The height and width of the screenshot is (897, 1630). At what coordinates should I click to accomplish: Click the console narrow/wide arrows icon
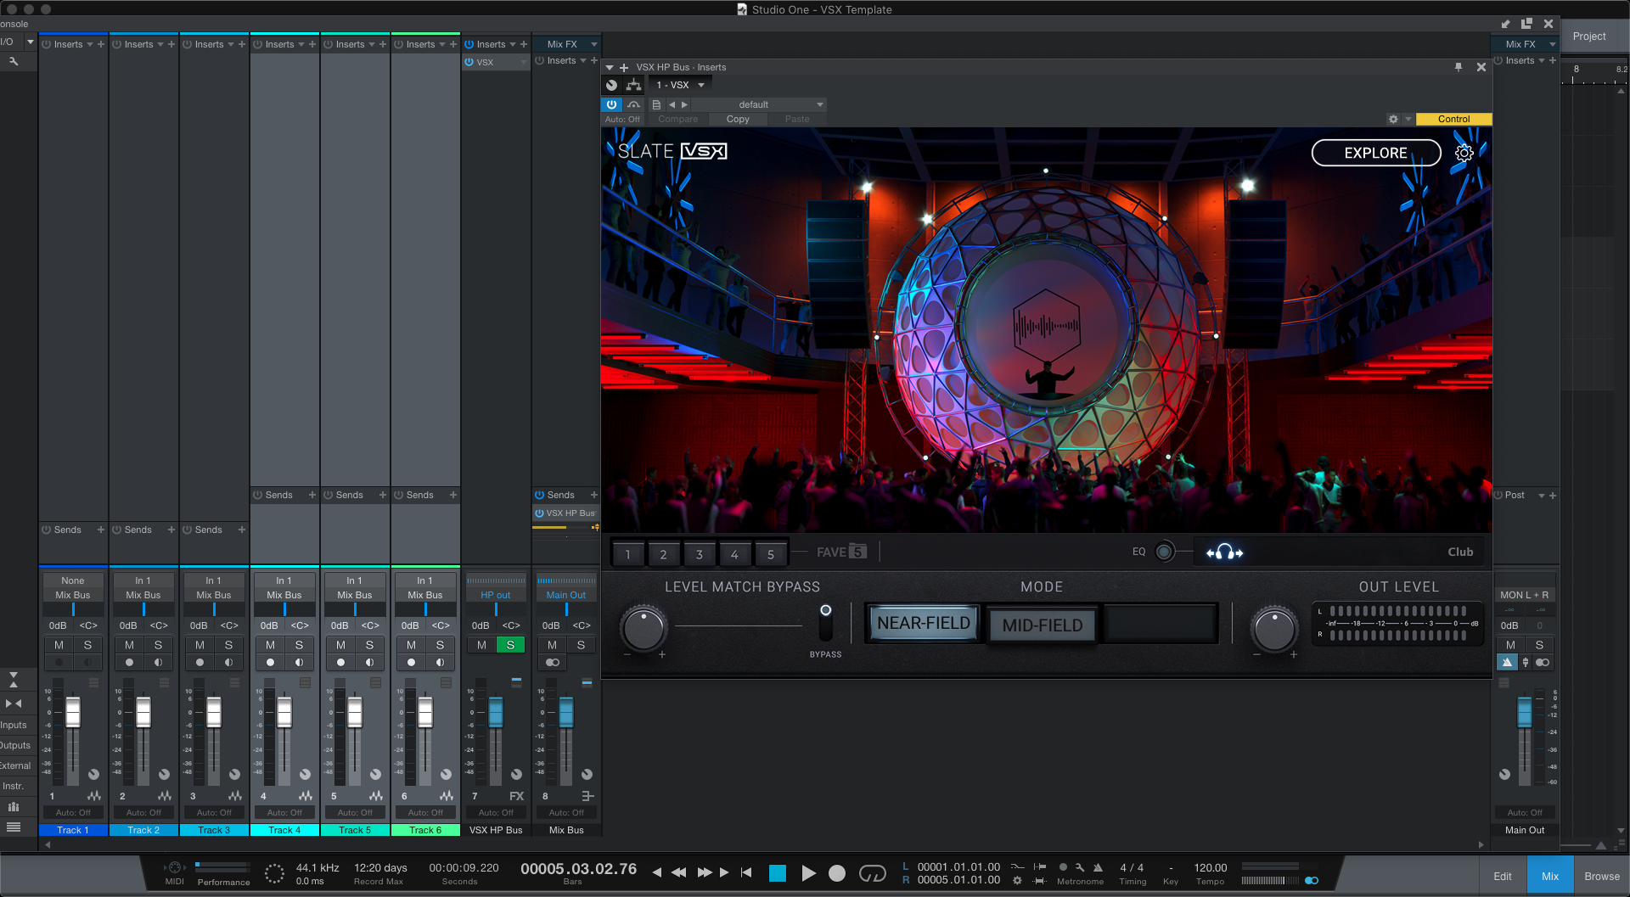[13, 704]
